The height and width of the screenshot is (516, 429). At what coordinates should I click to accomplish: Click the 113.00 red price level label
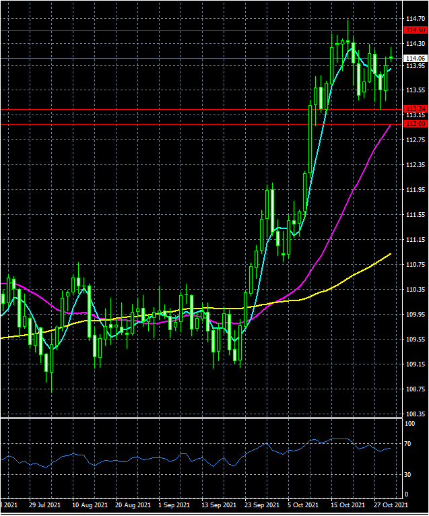click(x=416, y=124)
